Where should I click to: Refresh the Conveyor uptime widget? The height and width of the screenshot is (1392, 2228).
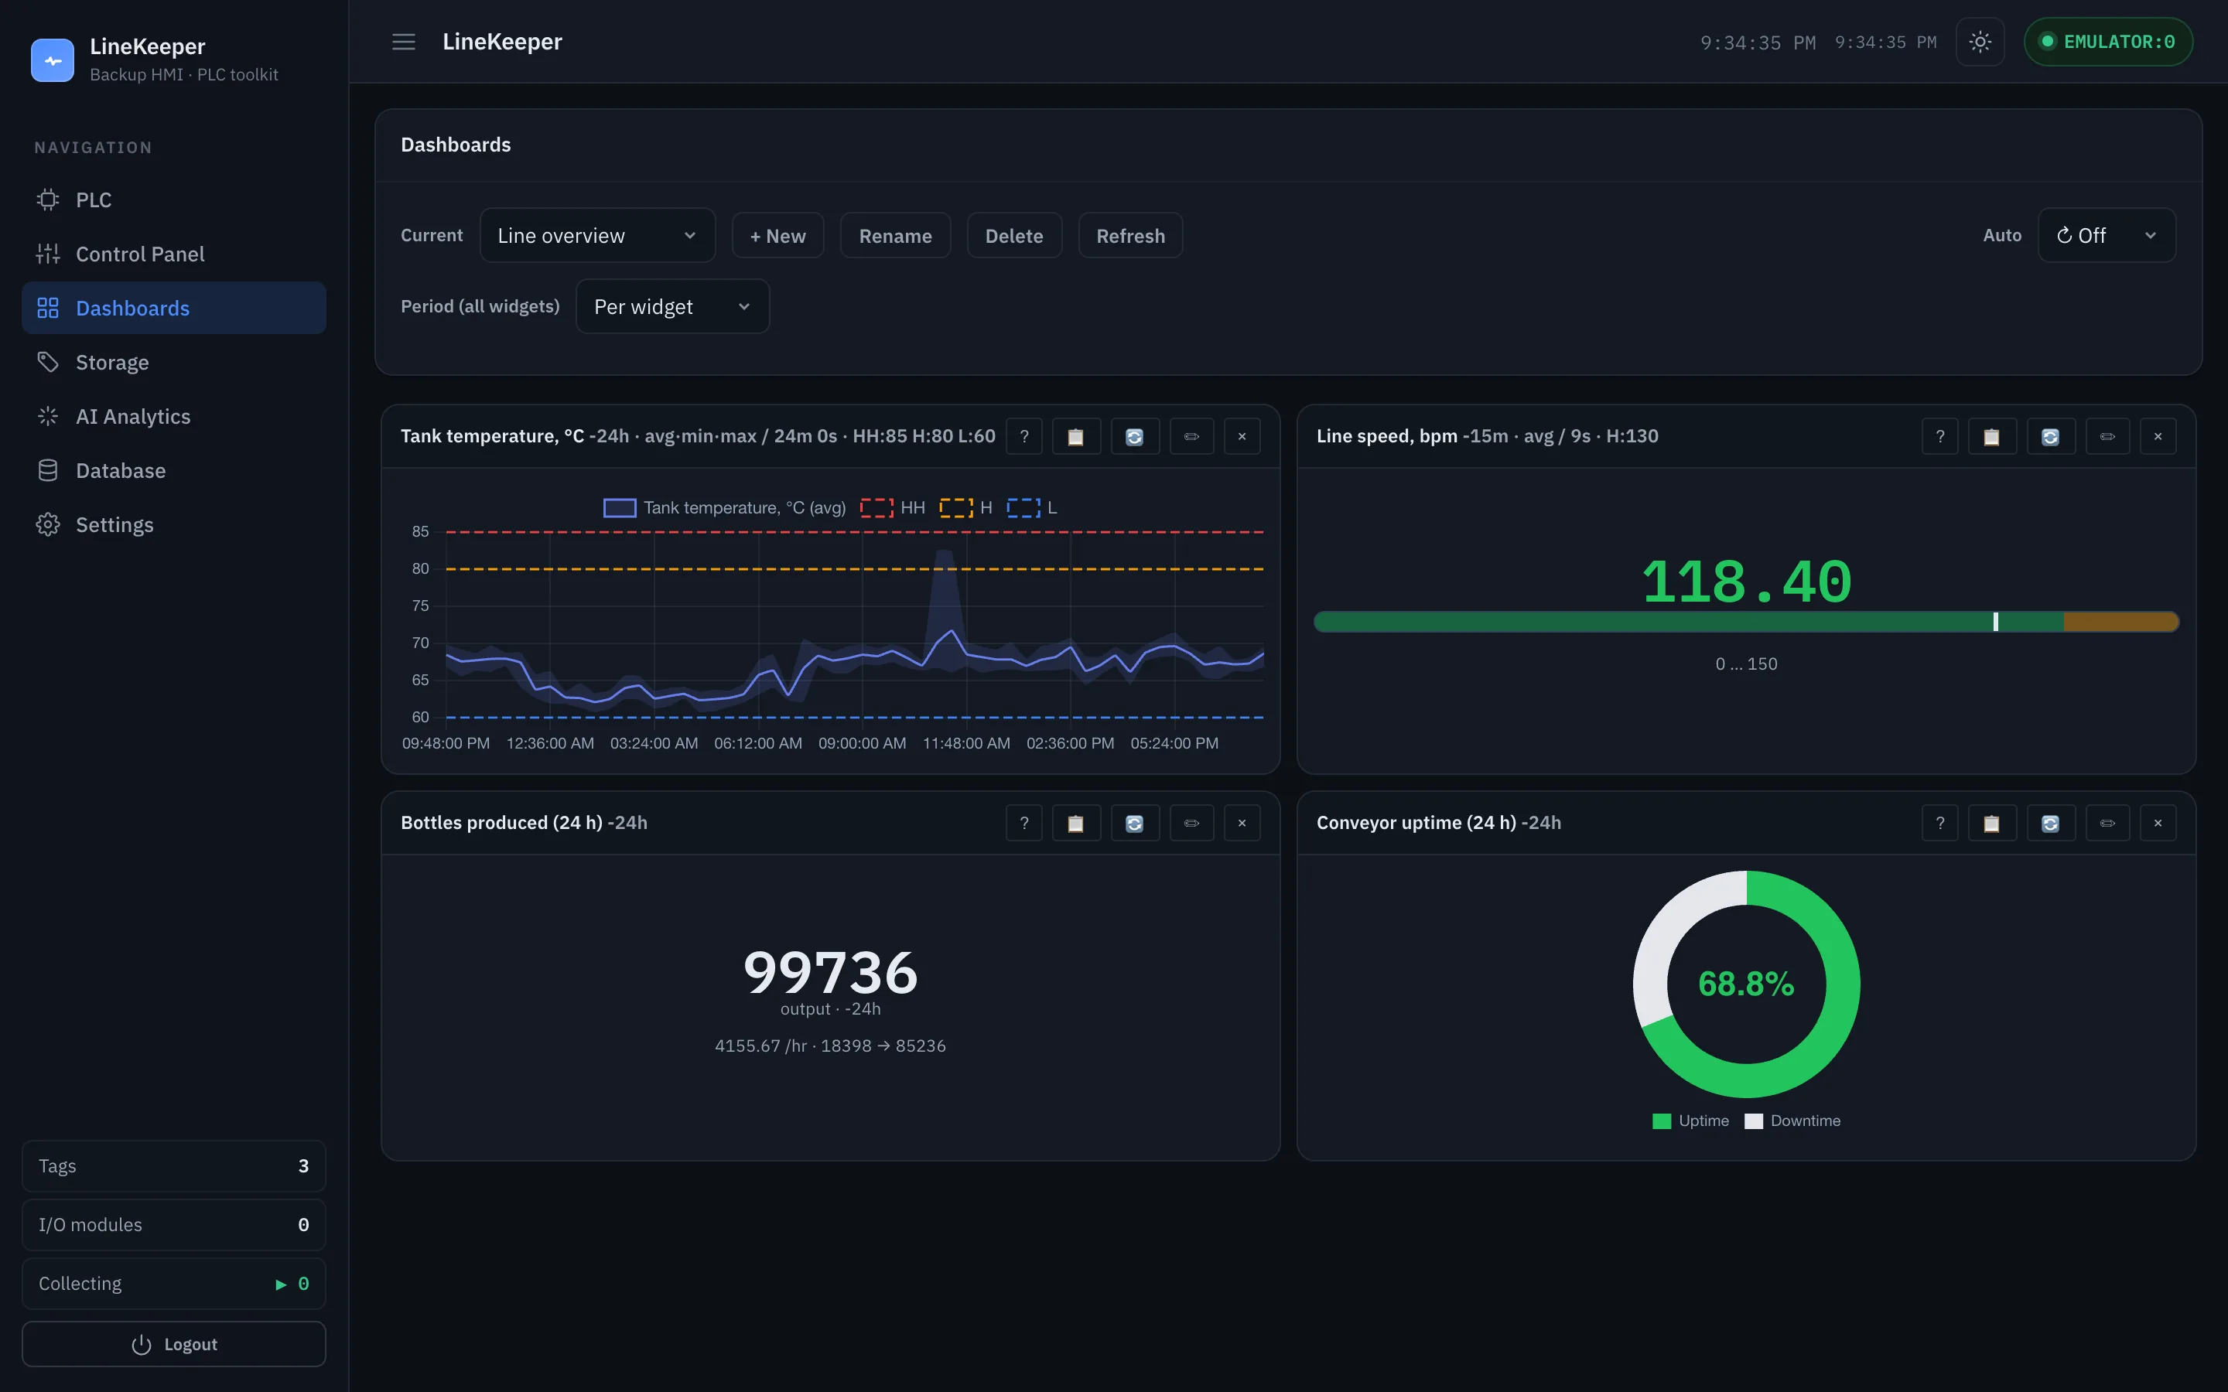click(x=2050, y=823)
